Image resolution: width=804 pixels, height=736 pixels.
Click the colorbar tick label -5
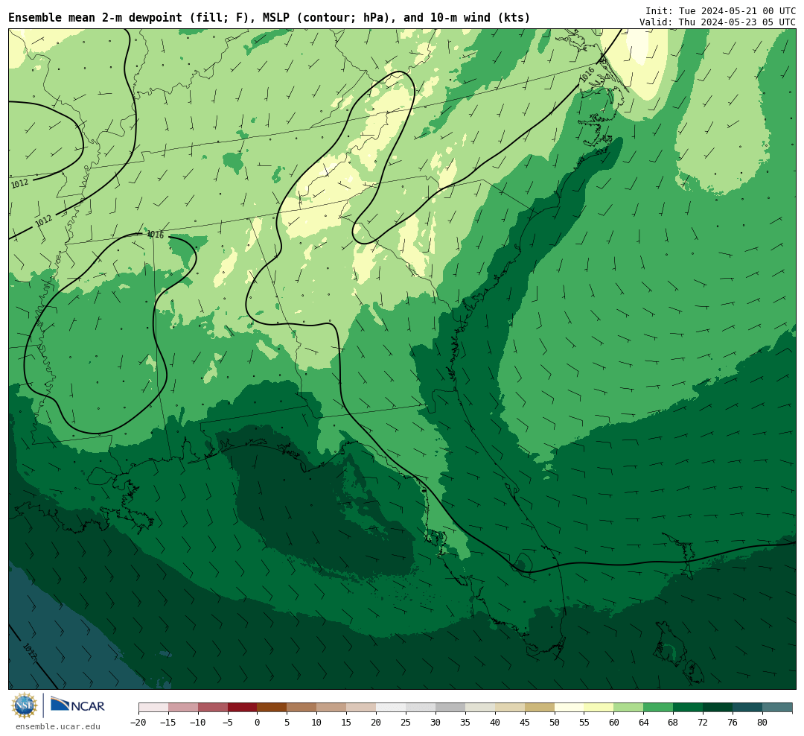(x=228, y=723)
